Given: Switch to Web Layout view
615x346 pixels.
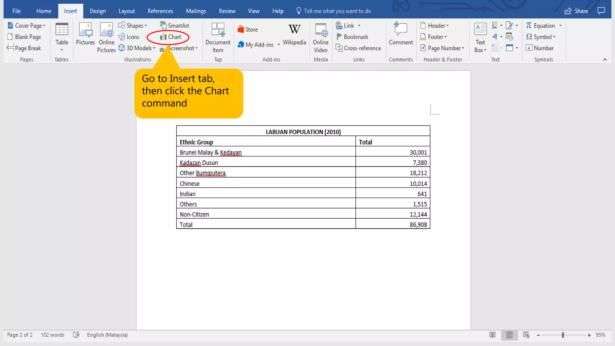Looking at the screenshot, I should click(x=526, y=335).
